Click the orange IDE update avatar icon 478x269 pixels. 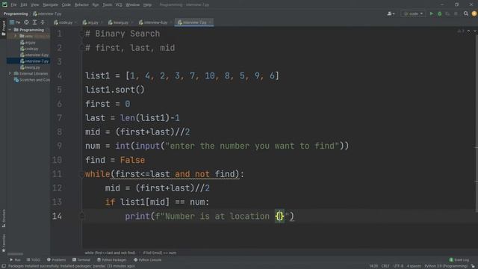pyautogui.click(x=474, y=13)
